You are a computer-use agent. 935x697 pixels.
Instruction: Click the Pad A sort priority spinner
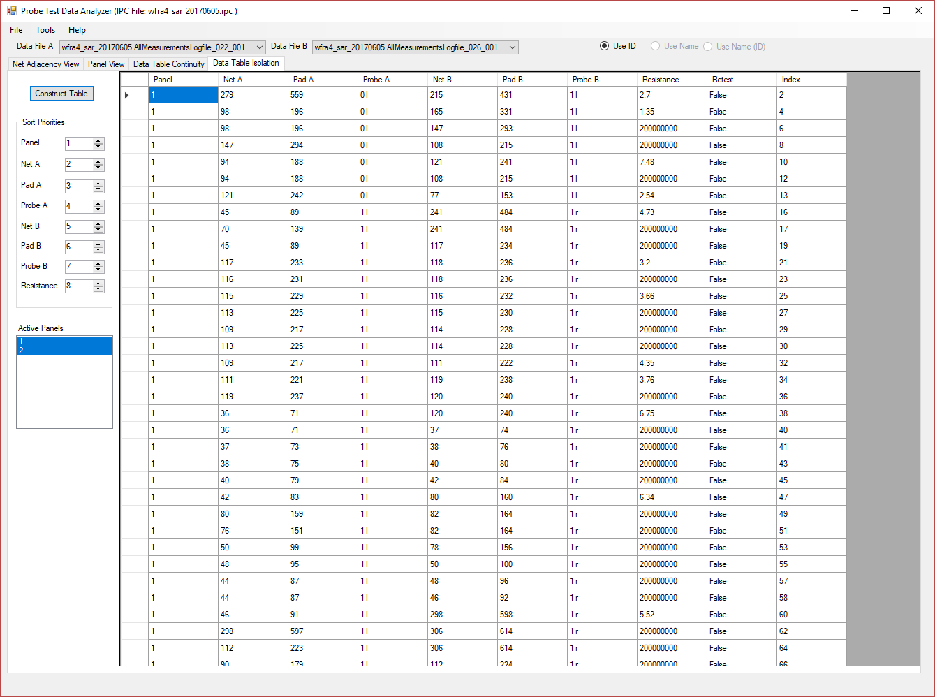(x=98, y=186)
